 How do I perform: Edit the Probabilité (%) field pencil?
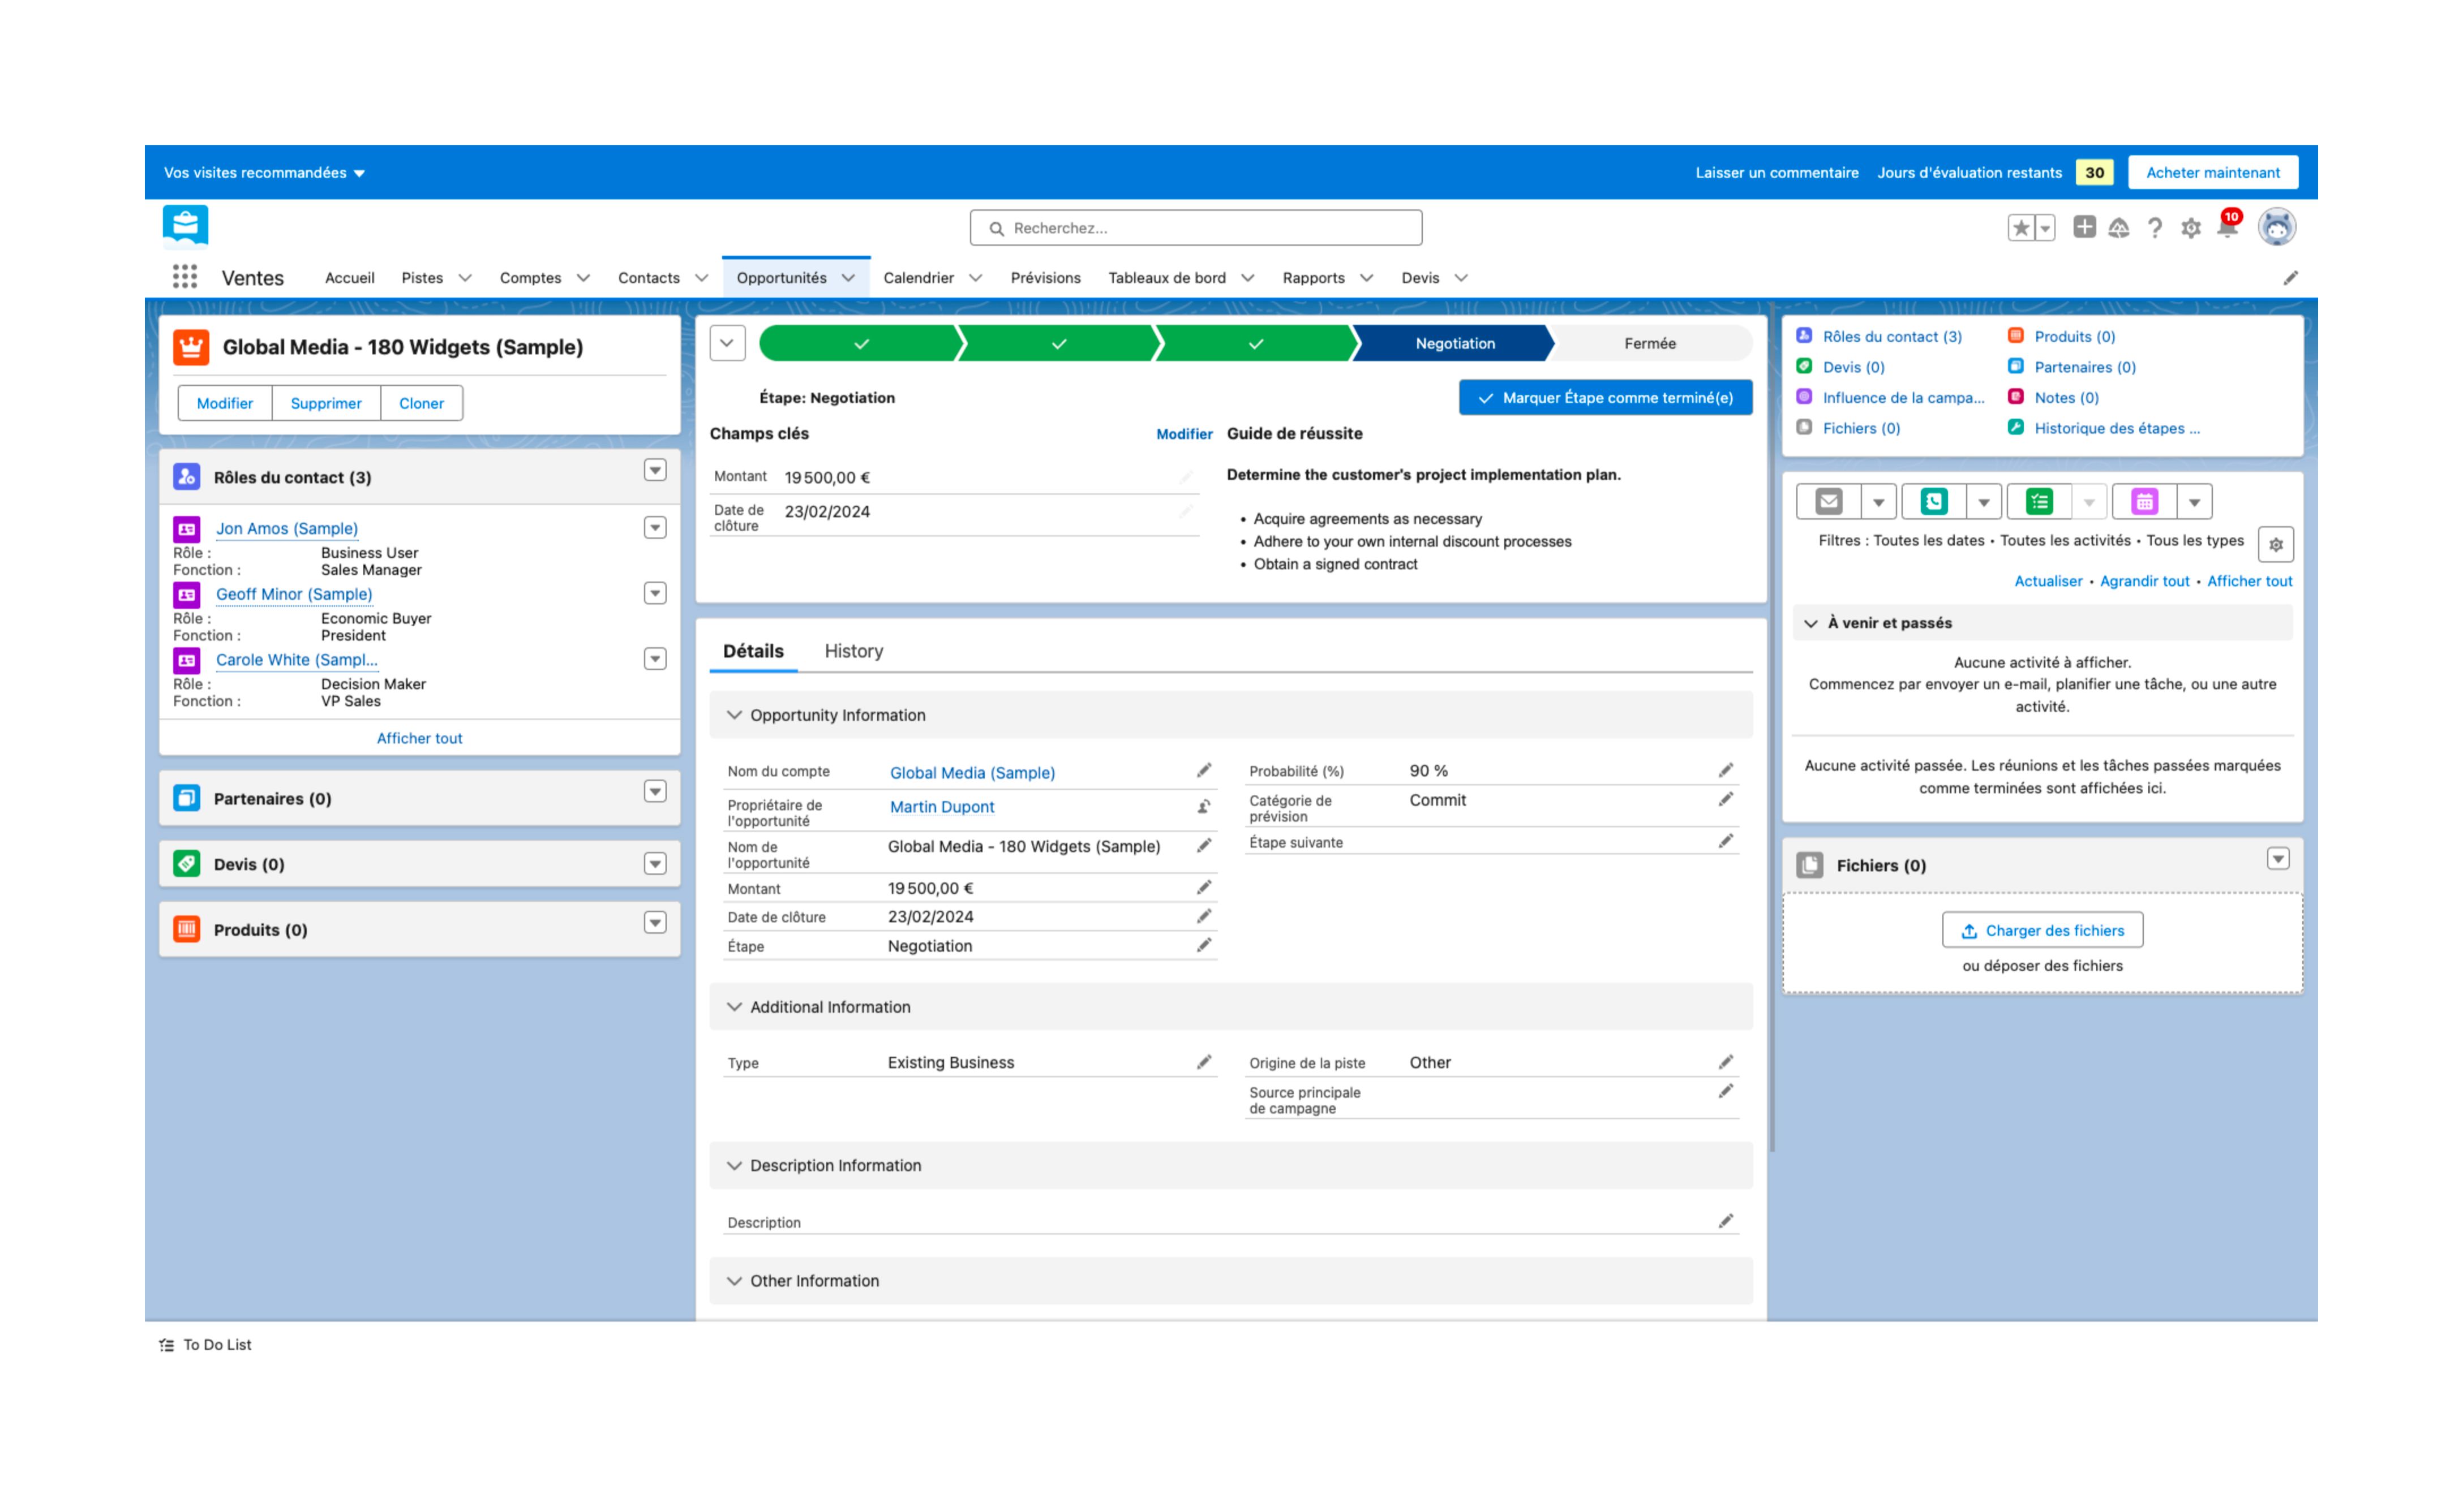pyautogui.click(x=1724, y=770)
